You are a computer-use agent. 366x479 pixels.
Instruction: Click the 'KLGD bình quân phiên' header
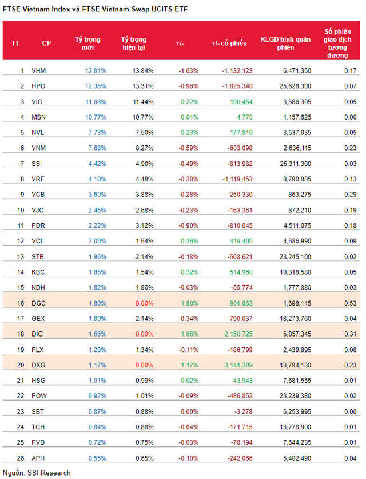(285, 43)
